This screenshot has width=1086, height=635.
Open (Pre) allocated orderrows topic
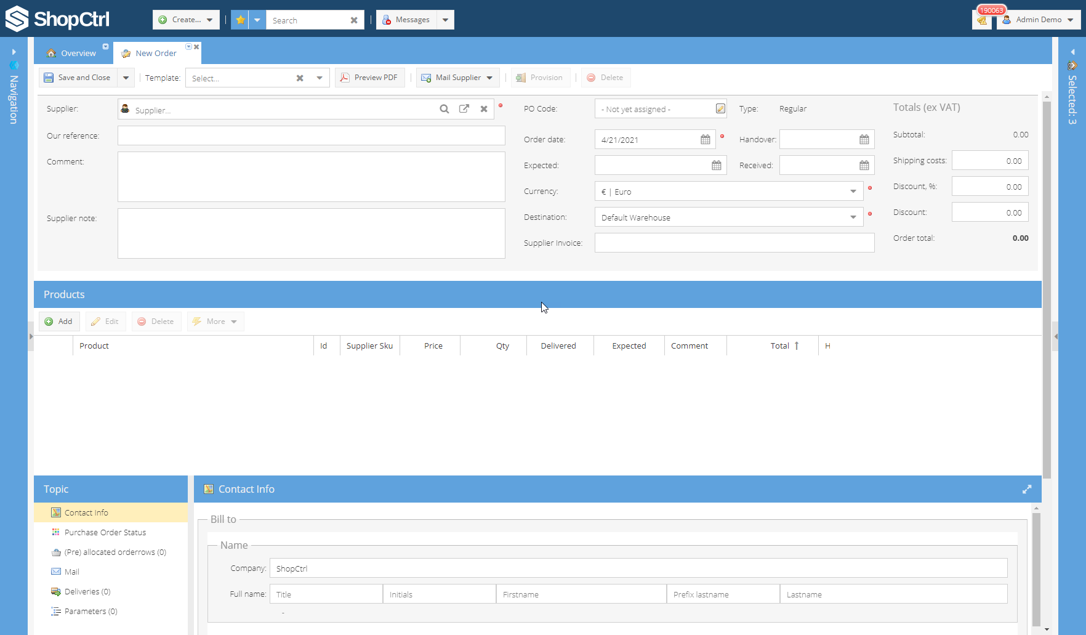click(111, 552)
